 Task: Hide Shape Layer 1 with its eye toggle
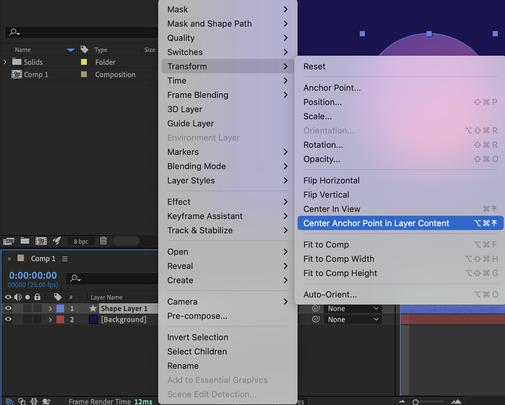coord(8,308)
